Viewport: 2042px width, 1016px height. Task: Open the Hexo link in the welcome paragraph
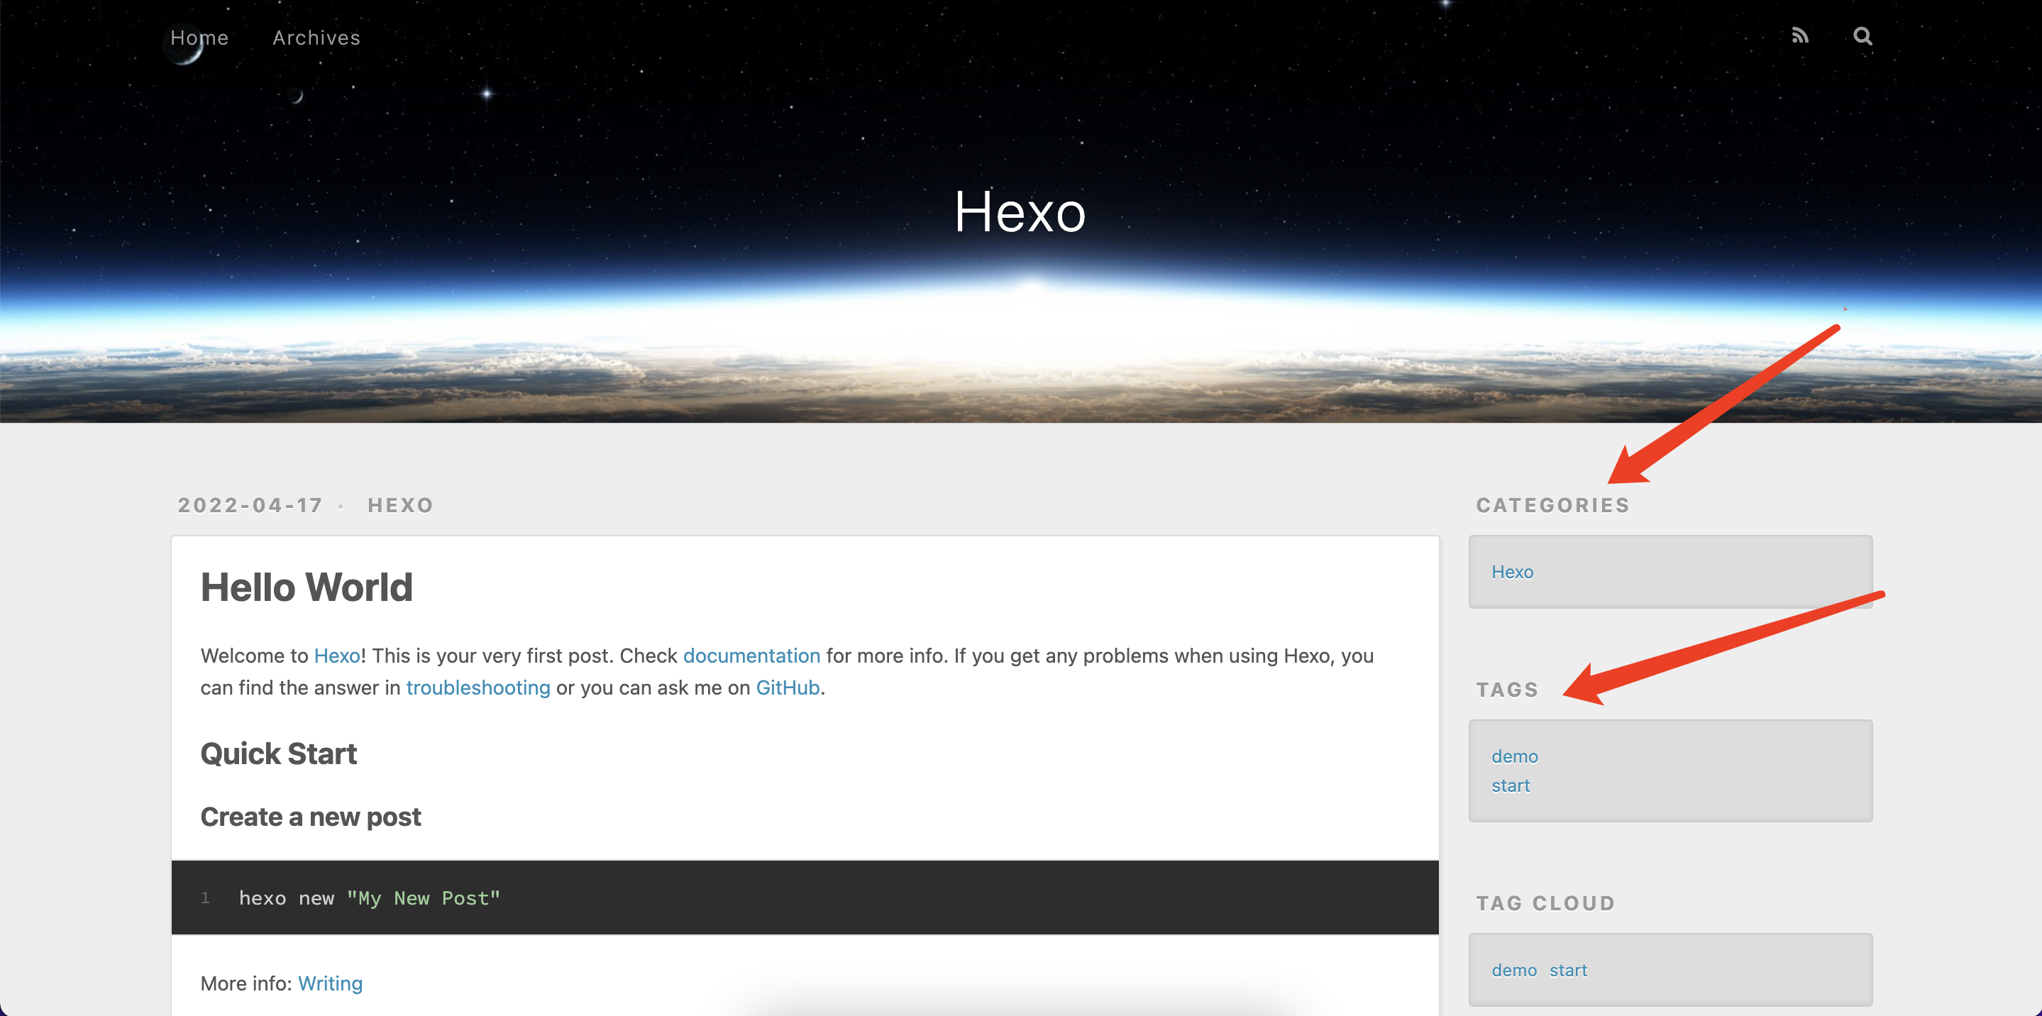point(336,656)
